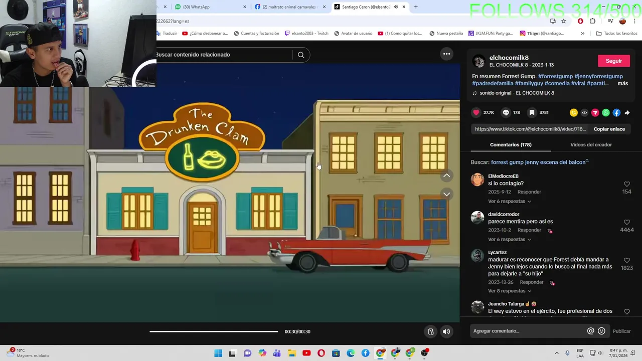The image size is (642, 361).
Task: Click 'Buscar contenido relacionado' search field
Action: pos(224,55)
